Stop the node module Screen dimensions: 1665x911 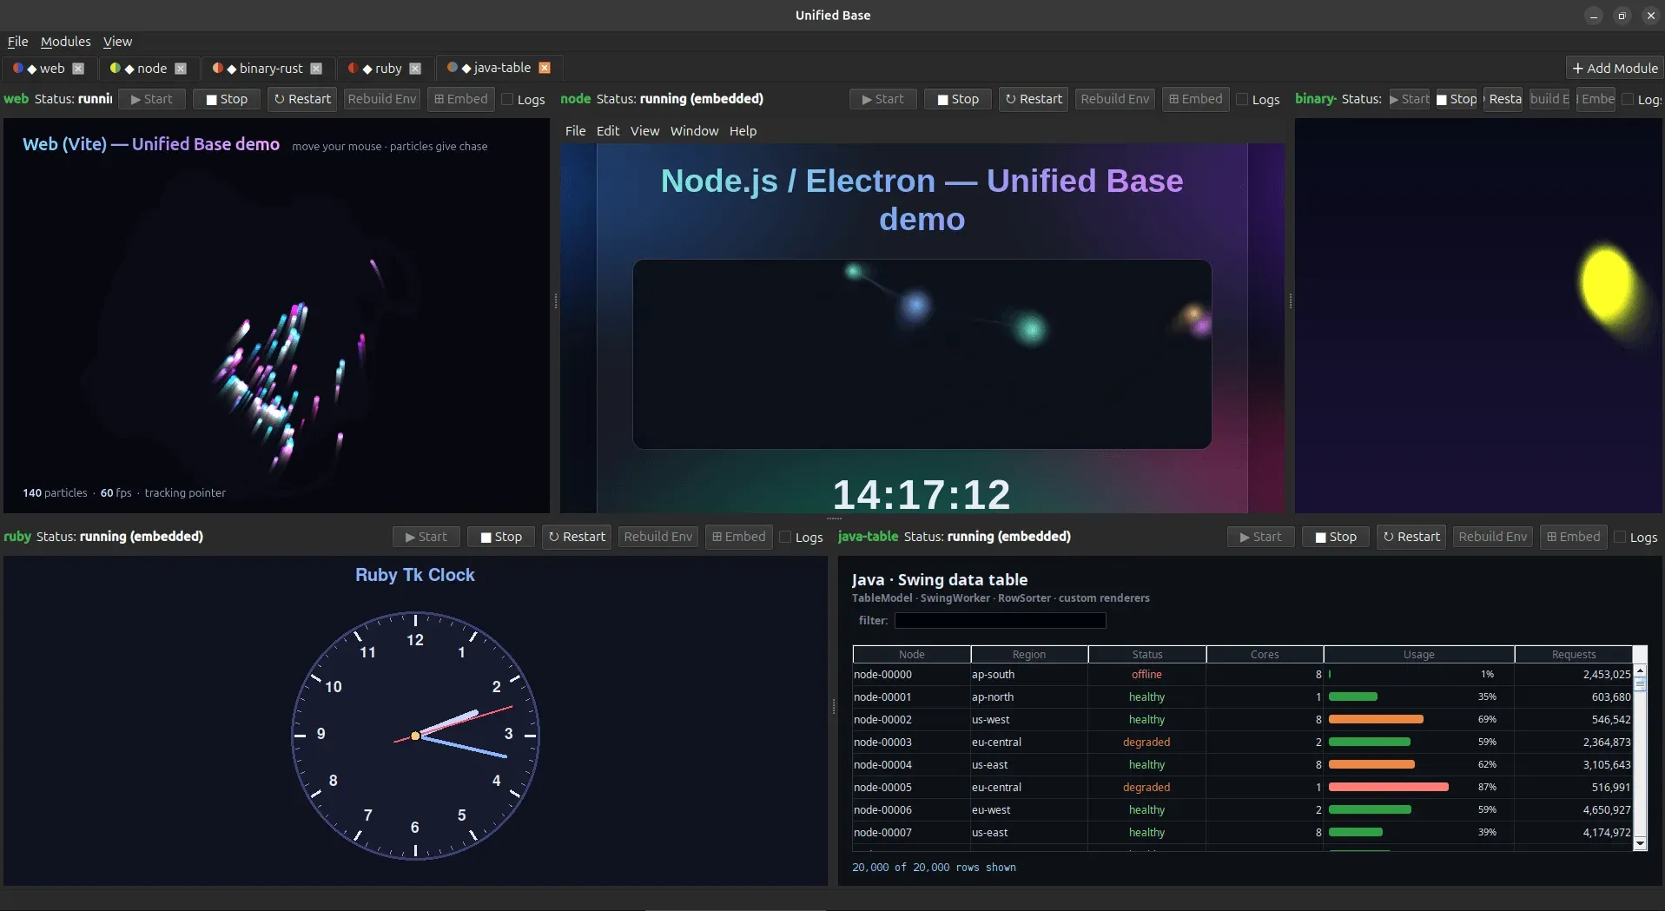click(958, 99)
